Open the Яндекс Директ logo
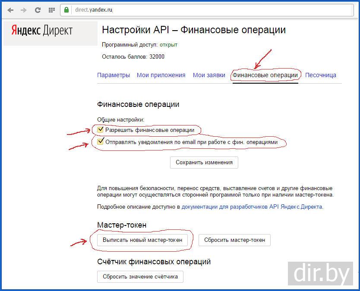 click(42, 31)
